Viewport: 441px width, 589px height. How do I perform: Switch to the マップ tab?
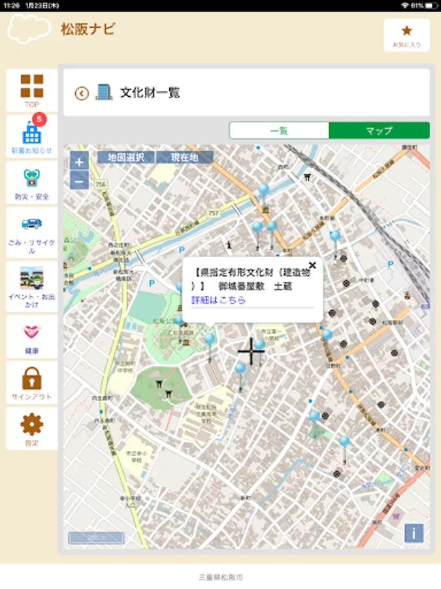(379, 130)
